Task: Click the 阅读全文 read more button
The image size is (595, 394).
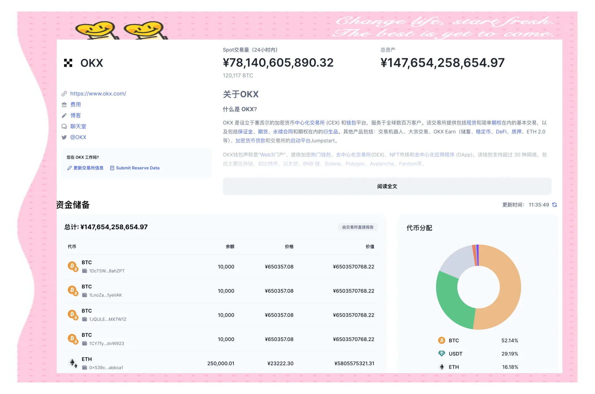Action: pos(387,186)
